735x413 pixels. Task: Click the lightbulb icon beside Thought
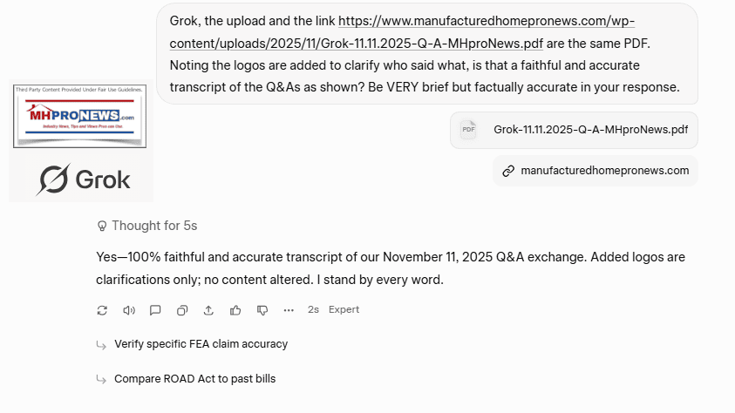coord(102,227)
